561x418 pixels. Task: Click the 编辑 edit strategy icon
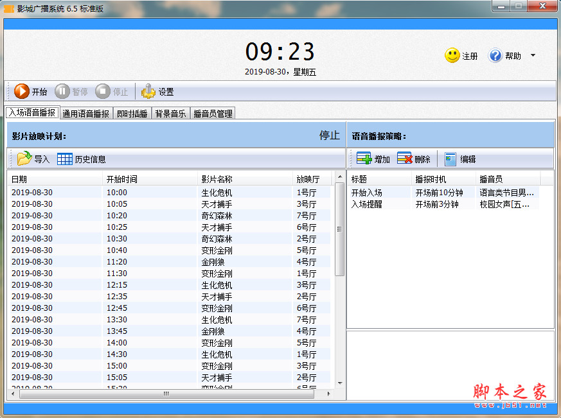[450, 159]
